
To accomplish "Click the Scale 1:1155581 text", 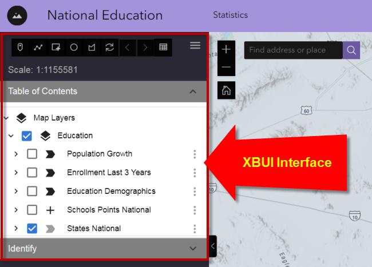I will click(43, 70).
